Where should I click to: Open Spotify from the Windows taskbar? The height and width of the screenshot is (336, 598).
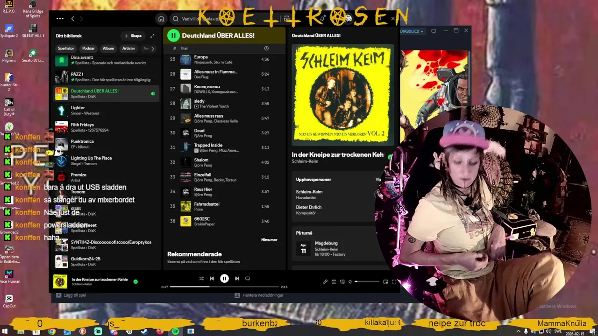(x=175, y=331)
